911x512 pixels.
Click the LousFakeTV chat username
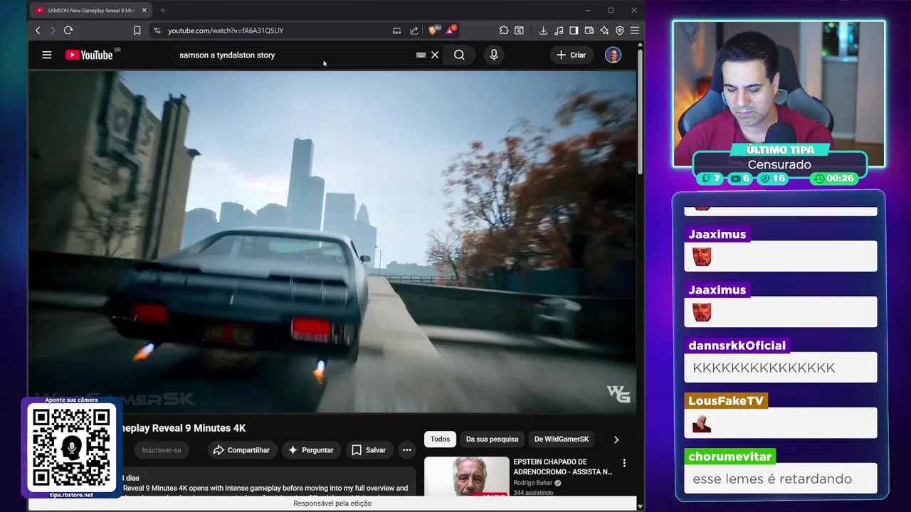click(x=726, y=401)
